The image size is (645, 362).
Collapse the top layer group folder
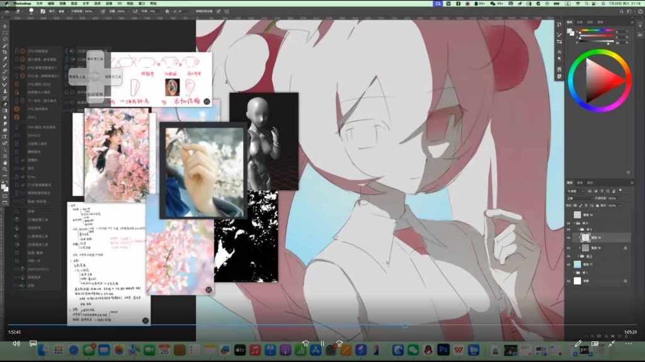[x=574, y=222]
